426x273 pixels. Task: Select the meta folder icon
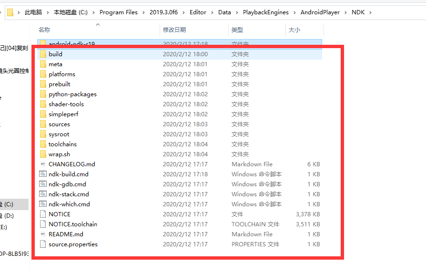click(x=43, y=64)
